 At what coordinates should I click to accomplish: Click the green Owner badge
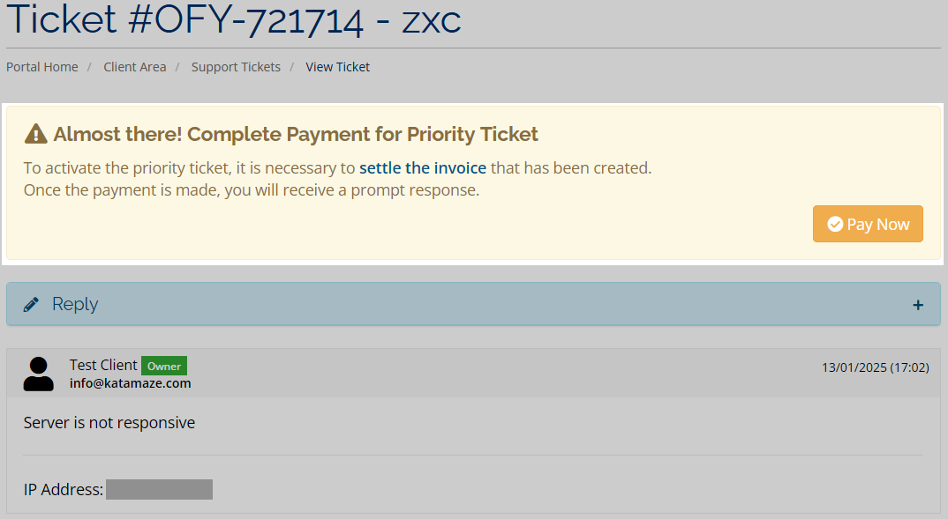[164, 366]
